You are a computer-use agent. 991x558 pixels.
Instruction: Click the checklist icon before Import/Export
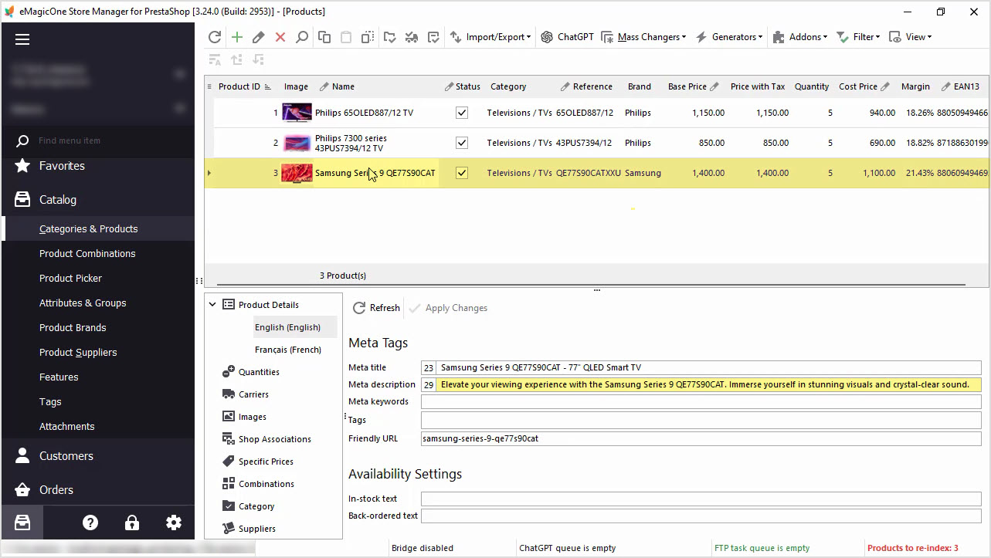coord(433,37)
